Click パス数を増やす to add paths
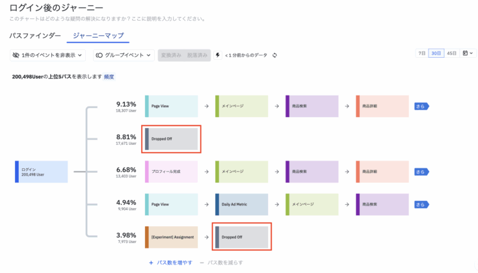 tap(170, 263)
